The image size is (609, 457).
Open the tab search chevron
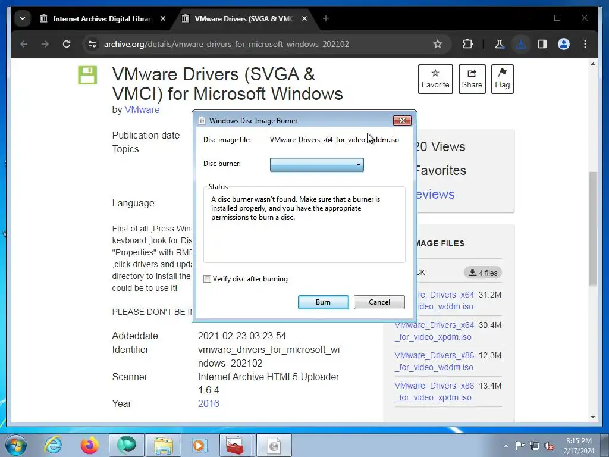pyautogui.click(x=23, y=18)
